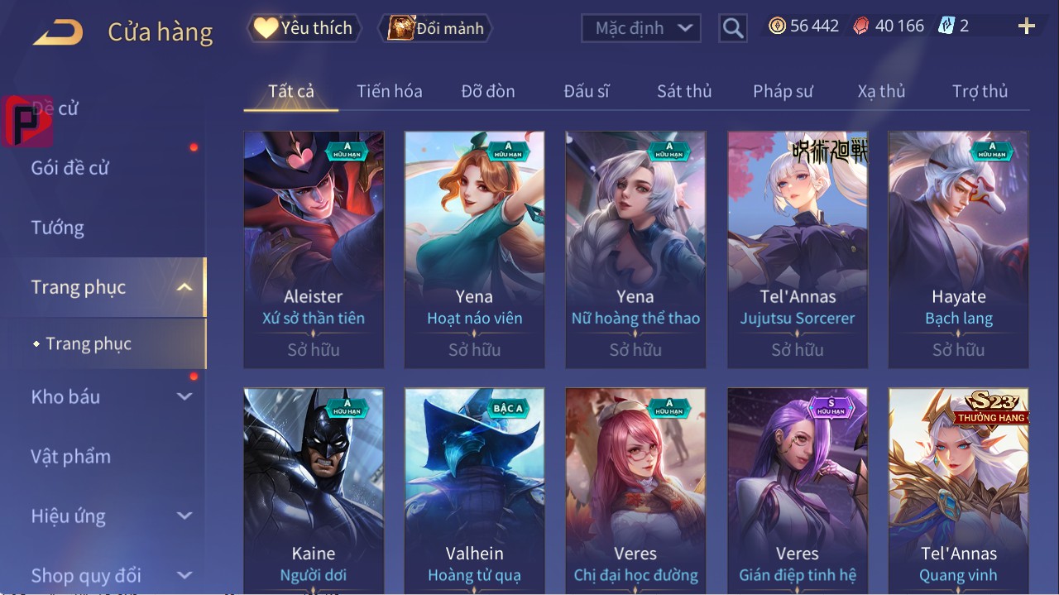
Task: Open Tướng in the sidebar
Action: point(58,228)
